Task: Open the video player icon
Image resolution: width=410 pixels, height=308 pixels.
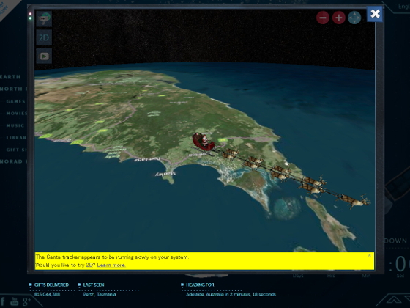Action: (44, 56)
